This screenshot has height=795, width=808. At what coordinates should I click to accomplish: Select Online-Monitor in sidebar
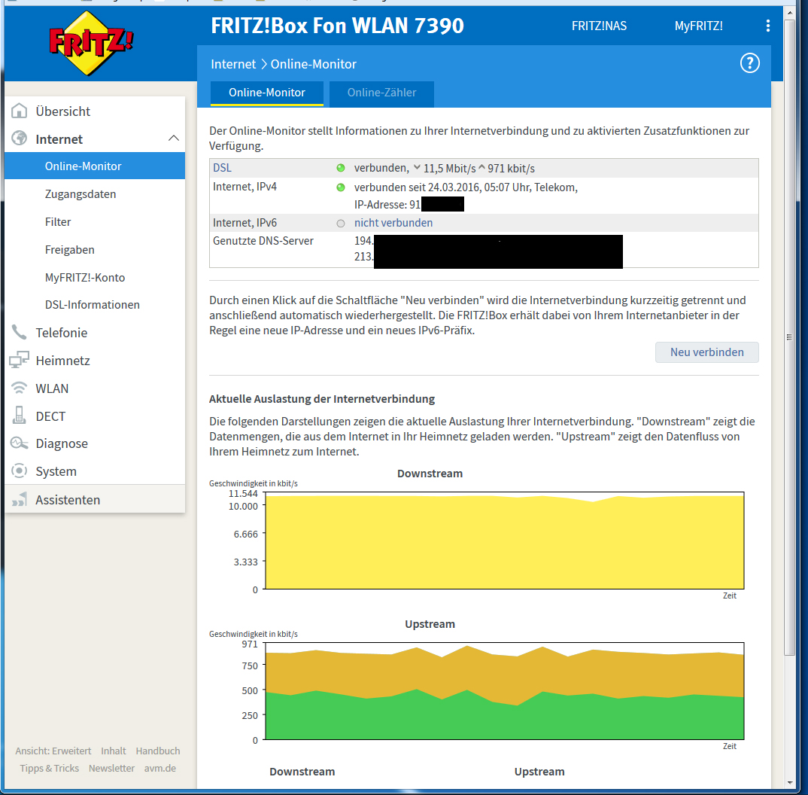95,166
